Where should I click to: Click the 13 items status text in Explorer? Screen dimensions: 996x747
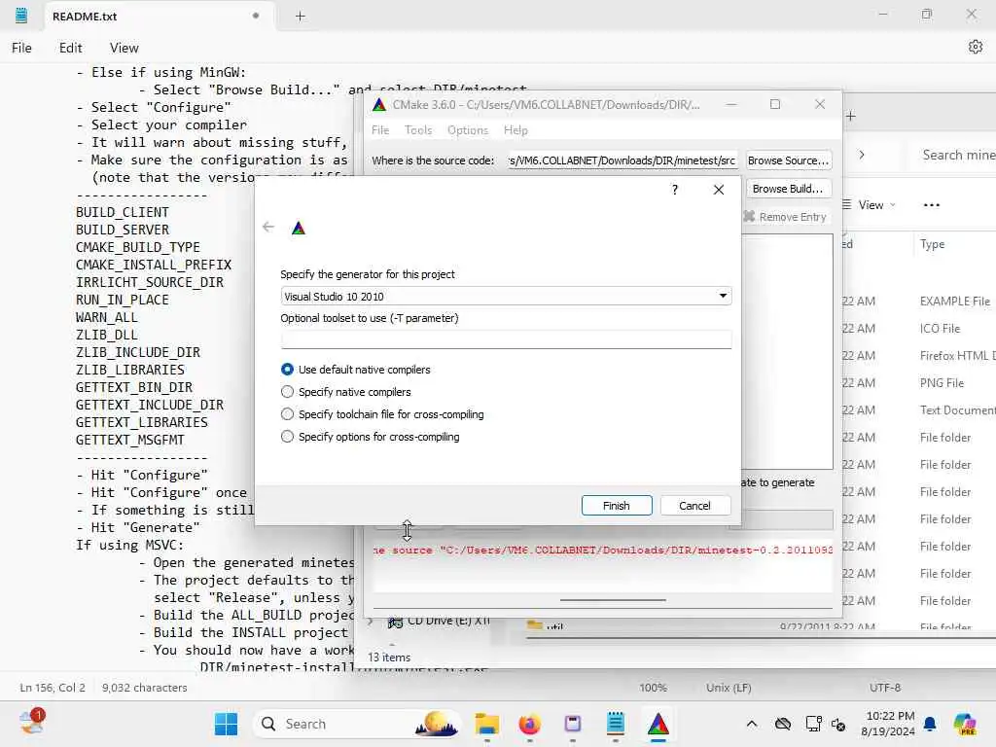point(389,658)
